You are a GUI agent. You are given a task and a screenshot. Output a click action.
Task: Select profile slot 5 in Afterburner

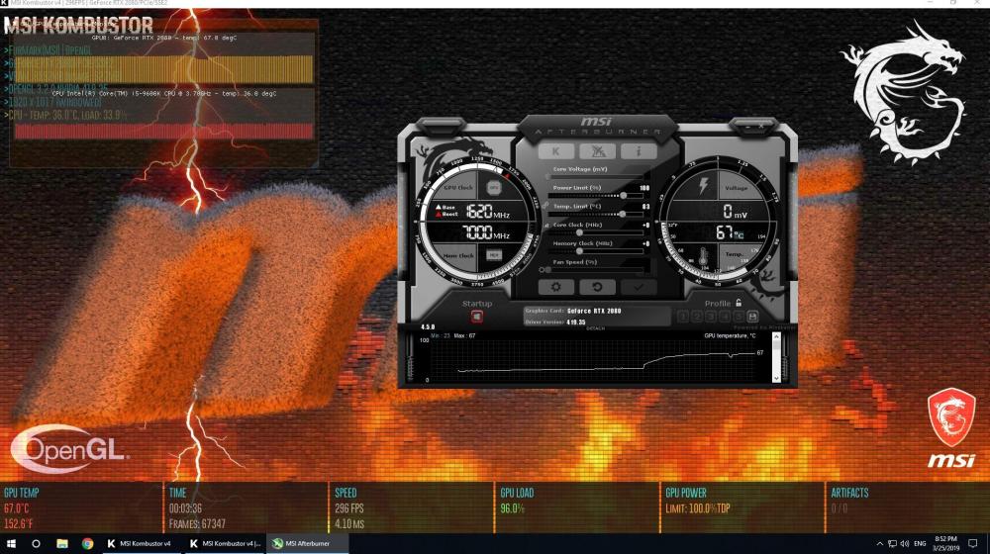point(739,317)
